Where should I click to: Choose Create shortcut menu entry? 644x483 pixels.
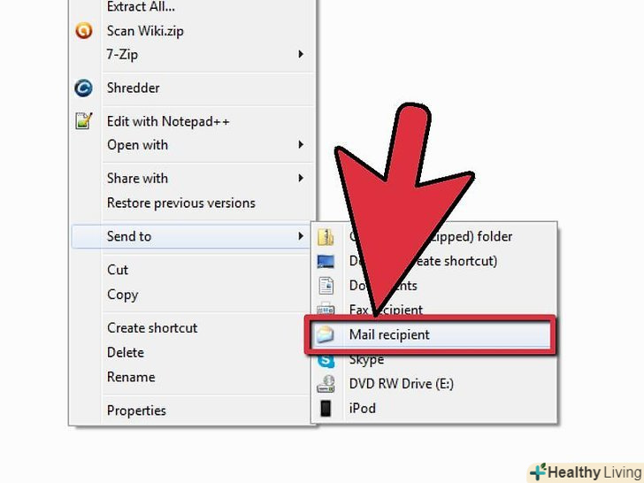[x=152, y=327]
